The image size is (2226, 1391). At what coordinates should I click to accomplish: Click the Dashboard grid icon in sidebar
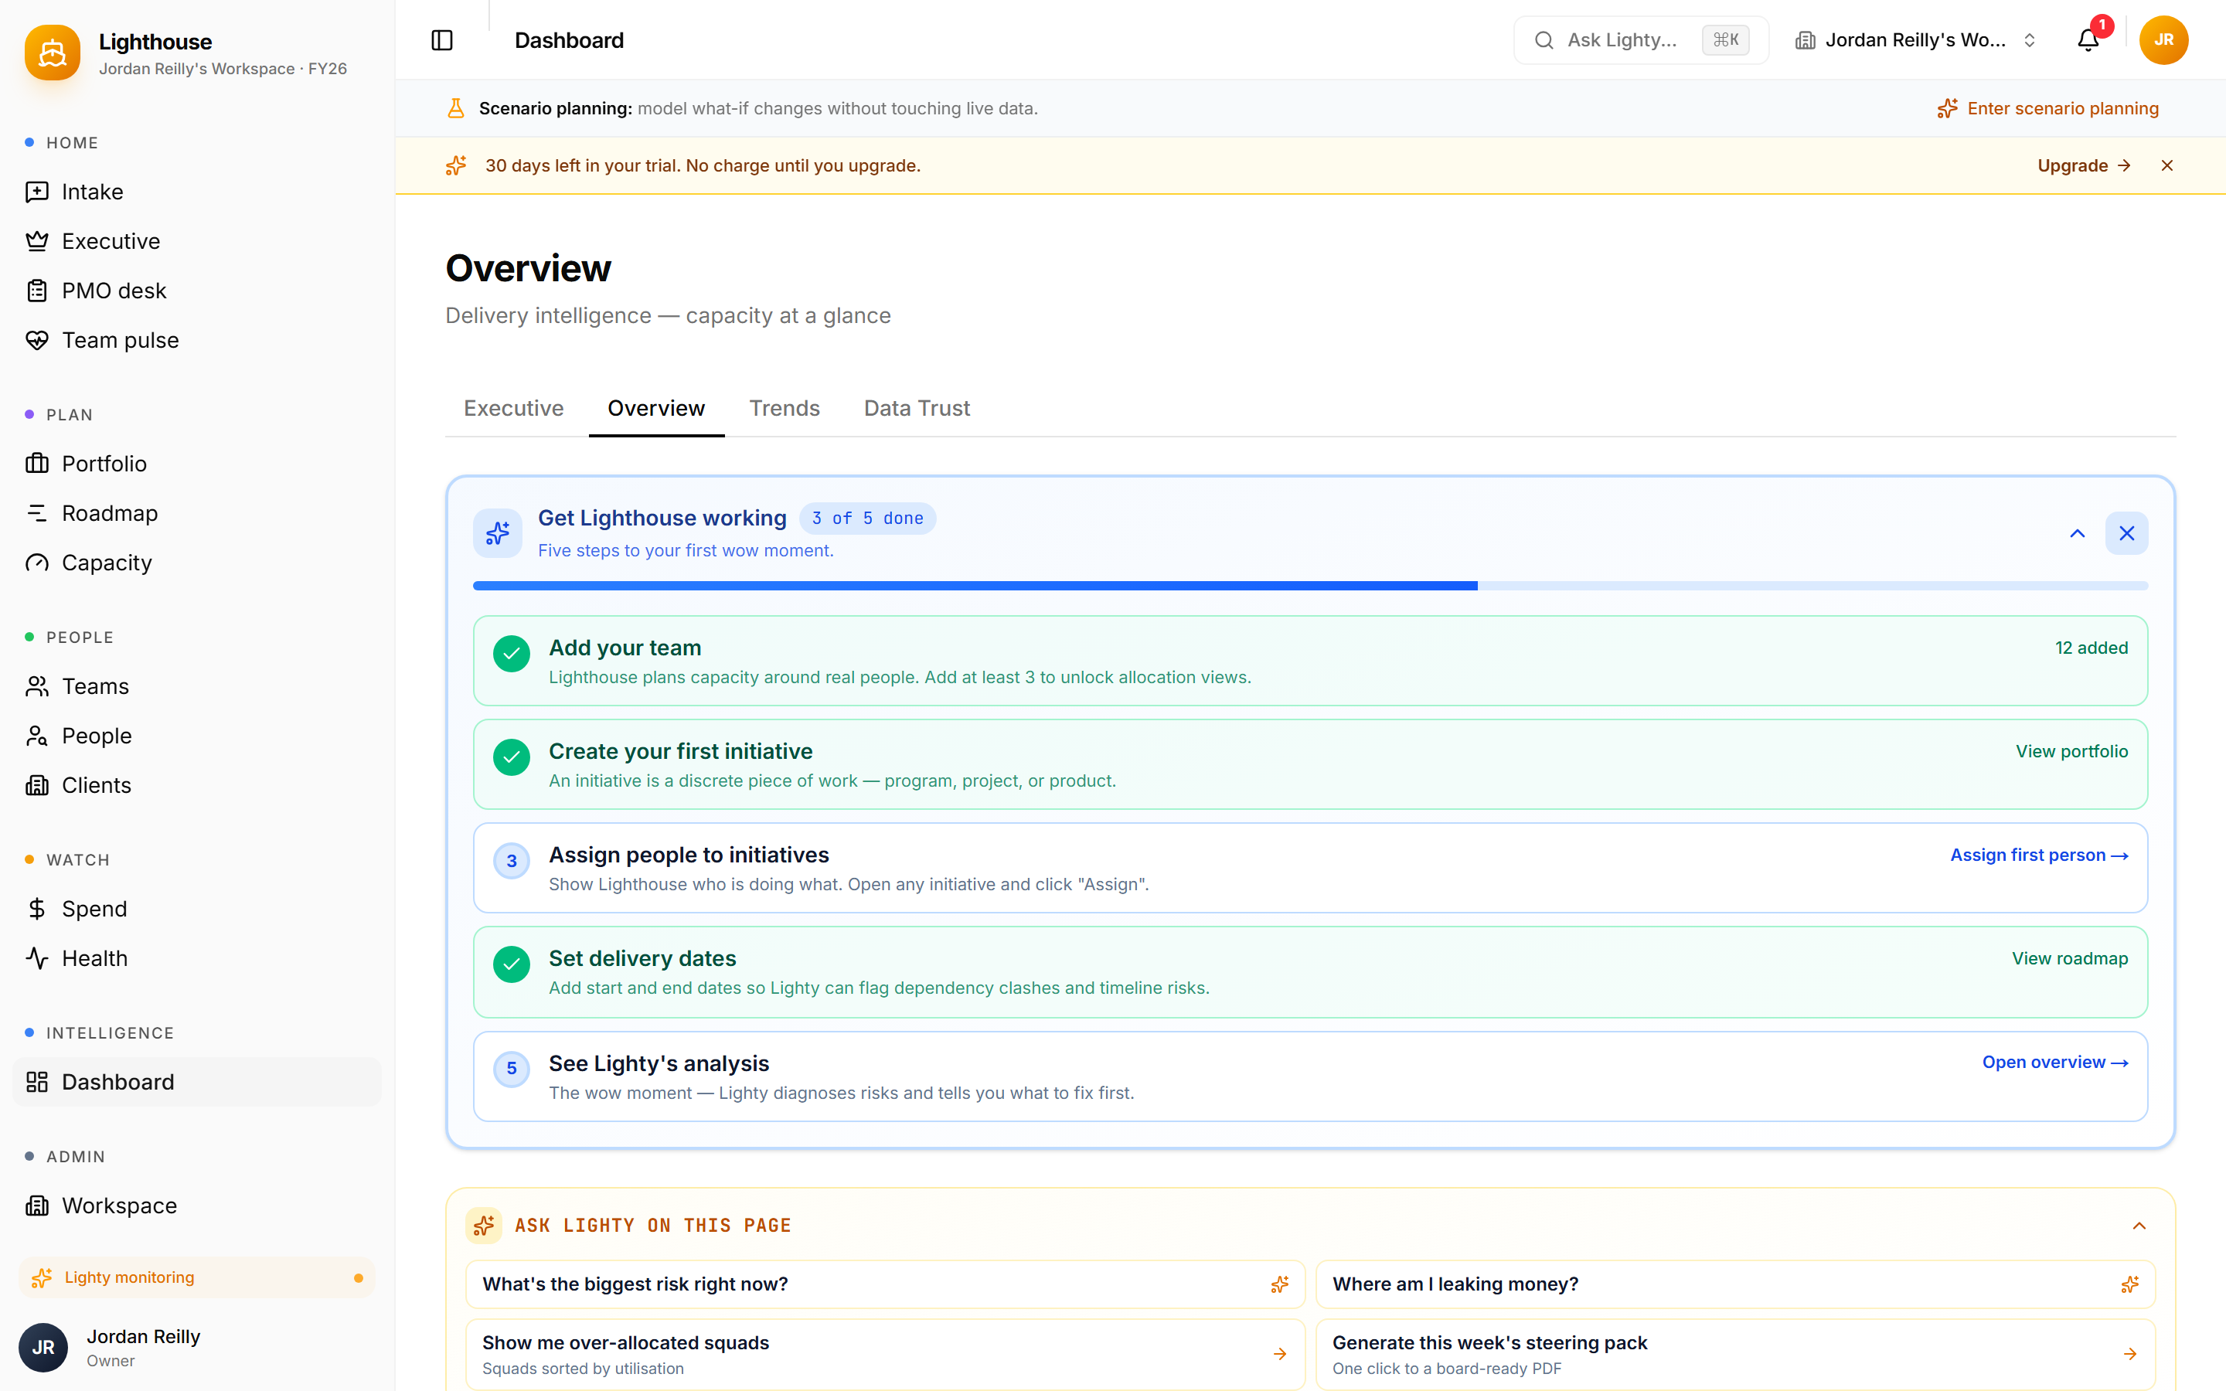coord(37,1082)
